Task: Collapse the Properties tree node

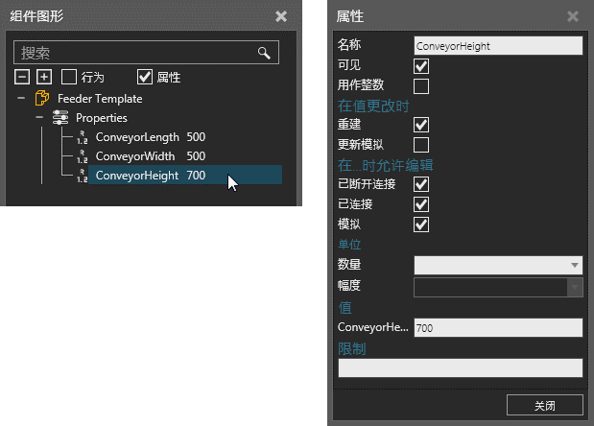Action: [x=39, y=118]
